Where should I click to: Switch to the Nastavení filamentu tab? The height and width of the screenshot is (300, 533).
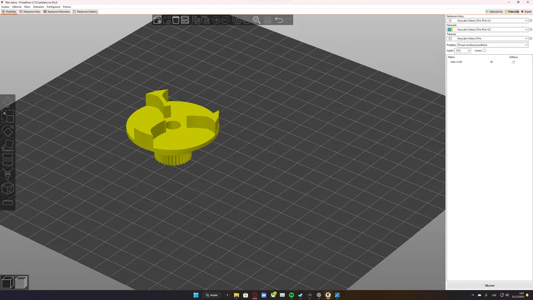[57, 12]
